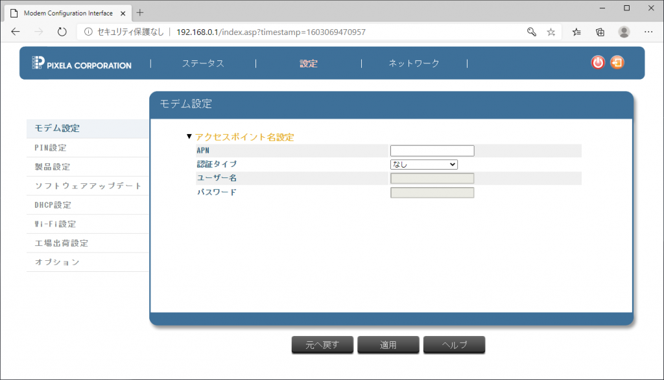Select PIN設定 in the sidebar
This screenshot has height=380, width=664.
(51, 148)
